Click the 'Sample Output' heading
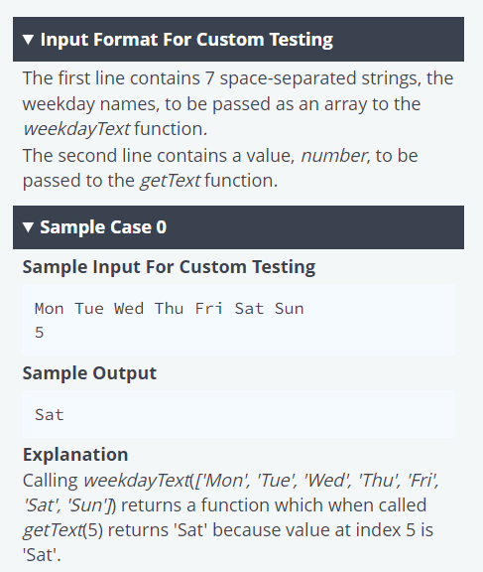The image size is (483, 572). (89, 373)
